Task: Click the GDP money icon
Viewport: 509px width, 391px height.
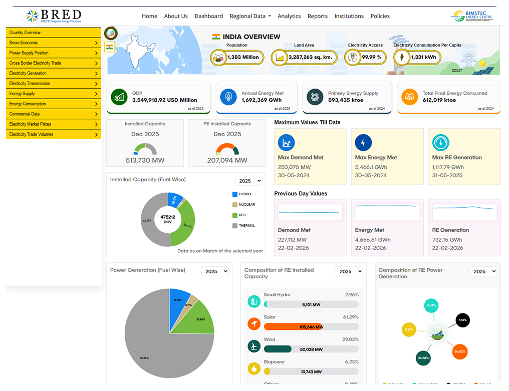Action: pyautogui.click(x=120, y=97)
